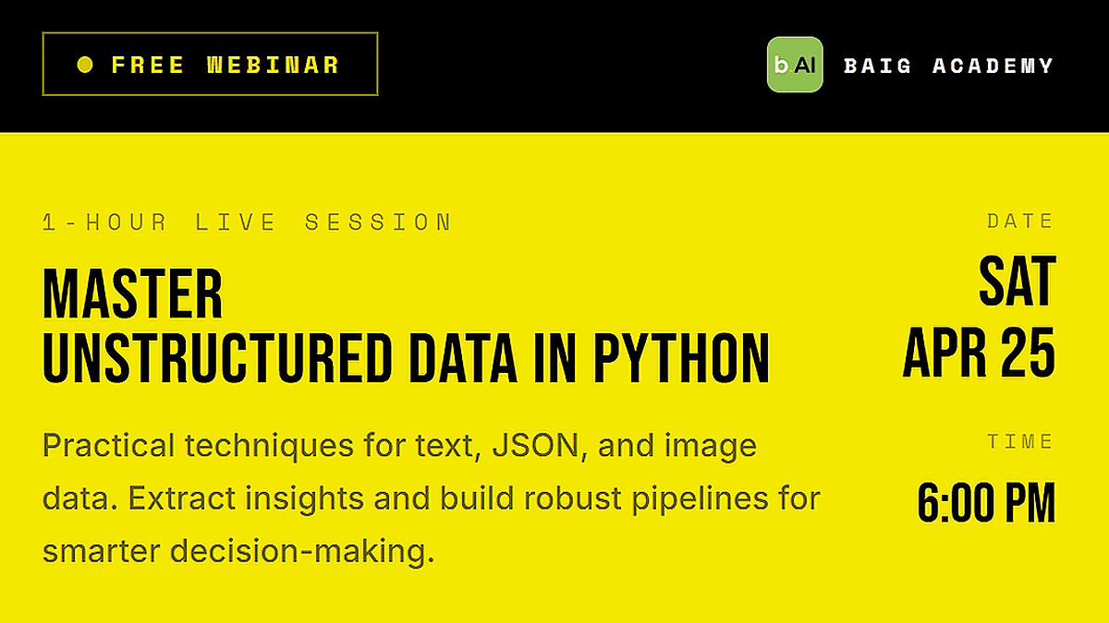Click the 1-HOUR LIVE SESSION label
This screenshot has width=1109, height=623.
(248, 222)
